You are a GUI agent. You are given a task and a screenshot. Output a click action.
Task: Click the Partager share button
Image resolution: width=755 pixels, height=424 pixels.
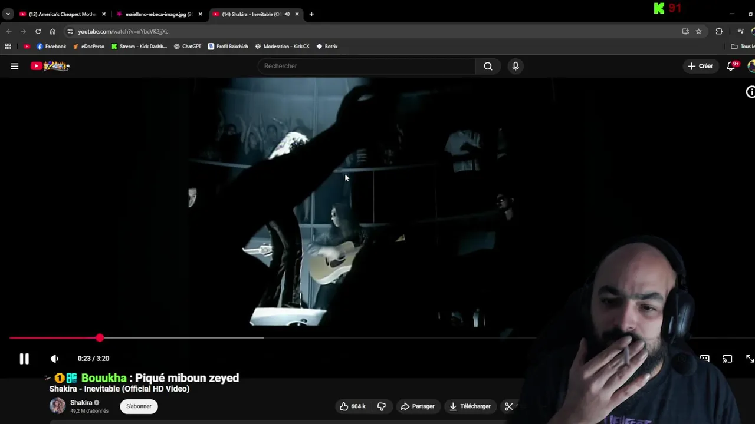click(418, 406)
